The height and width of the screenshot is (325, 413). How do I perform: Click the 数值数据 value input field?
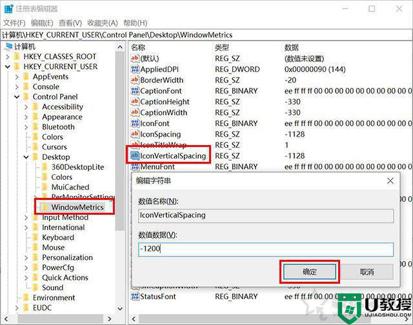point(266,249)
